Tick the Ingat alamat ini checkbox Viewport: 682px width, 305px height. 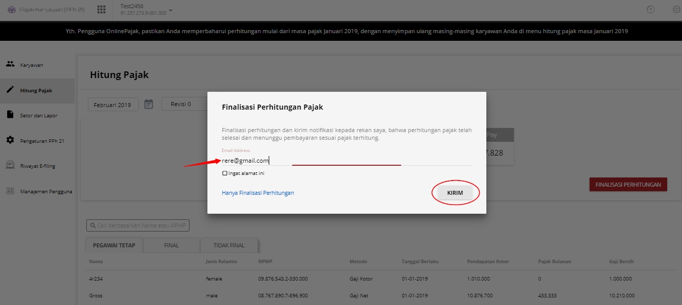coord(225,173)
